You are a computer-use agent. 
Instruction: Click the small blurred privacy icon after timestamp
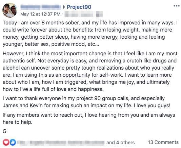click(x=99, y=15)
